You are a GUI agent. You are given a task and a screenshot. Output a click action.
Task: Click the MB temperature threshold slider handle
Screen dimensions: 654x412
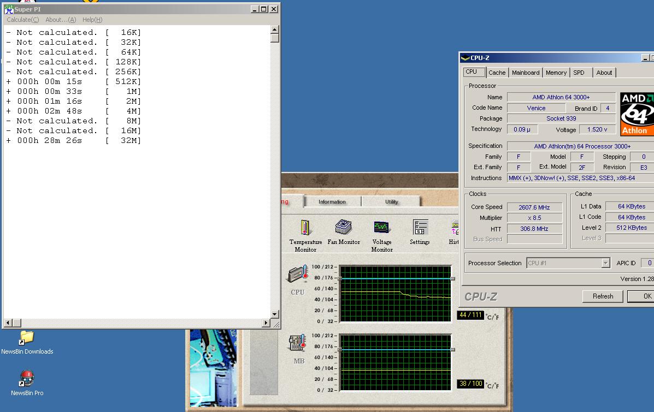[x=452, y=349]
